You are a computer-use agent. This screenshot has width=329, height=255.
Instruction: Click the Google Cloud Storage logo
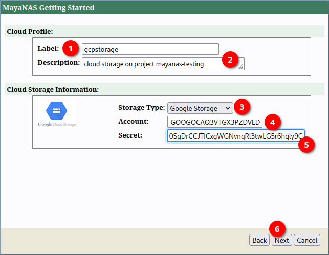57,114
